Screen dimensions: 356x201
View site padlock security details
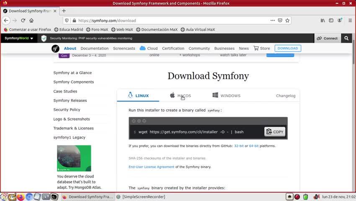(74, 21)
